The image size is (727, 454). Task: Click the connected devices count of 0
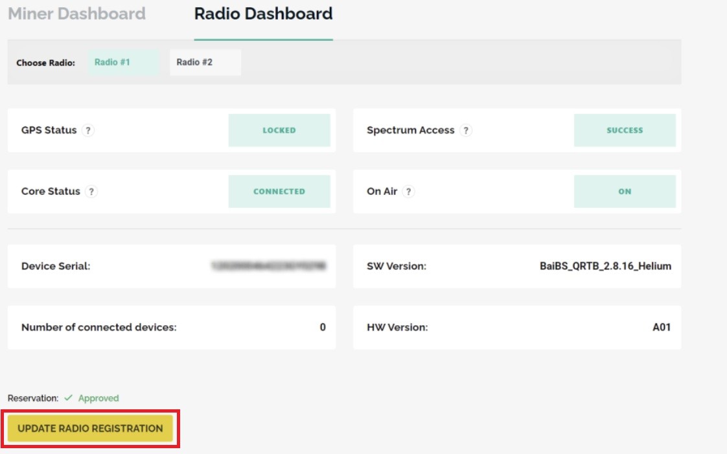pyautogui.click(x=323, y=327)
